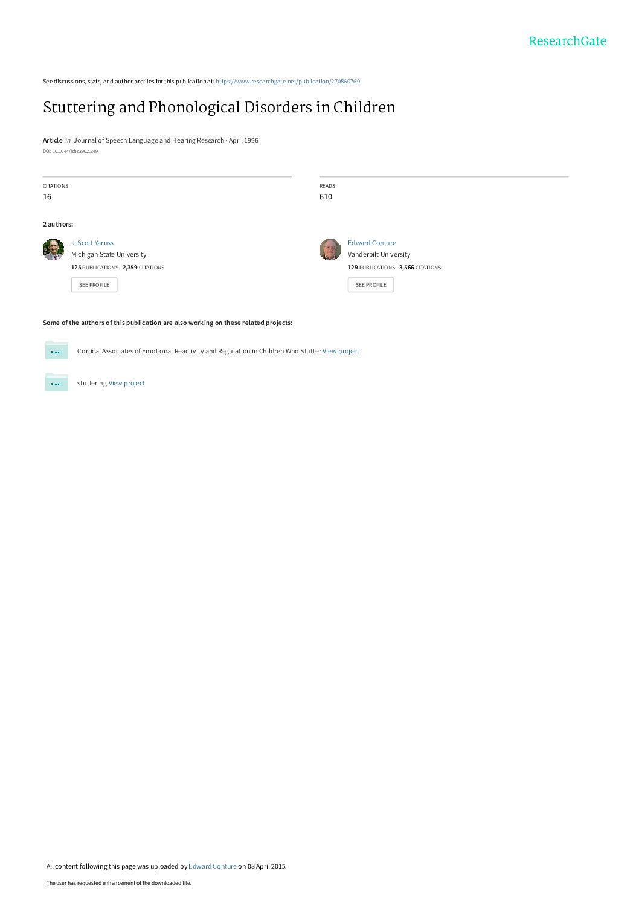Open the researchgate.net publication URL
Image resolution: width=639 pixels, height=903 pixels.
click(287, 82)
